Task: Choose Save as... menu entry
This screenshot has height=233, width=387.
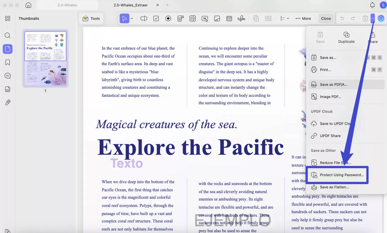Action: (x=346, y=58)
